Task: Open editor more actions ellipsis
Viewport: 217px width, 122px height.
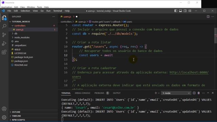Action: pyautogui.click(x=213, y=17)
